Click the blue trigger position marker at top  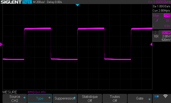(x=77, y=5)
